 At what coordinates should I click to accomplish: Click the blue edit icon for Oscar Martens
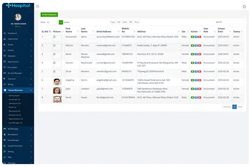[x=196, y=72]
